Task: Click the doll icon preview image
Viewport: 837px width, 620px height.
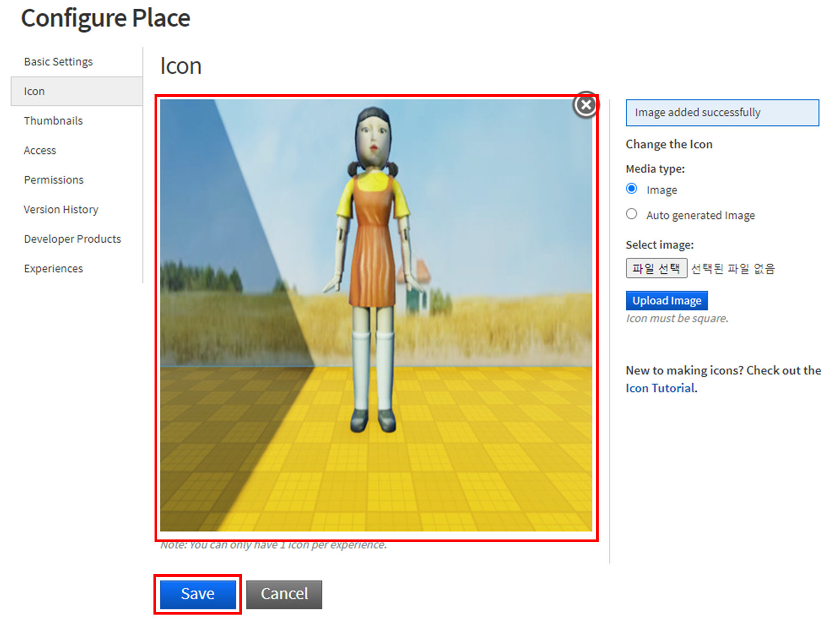Action: click(376, 315)
